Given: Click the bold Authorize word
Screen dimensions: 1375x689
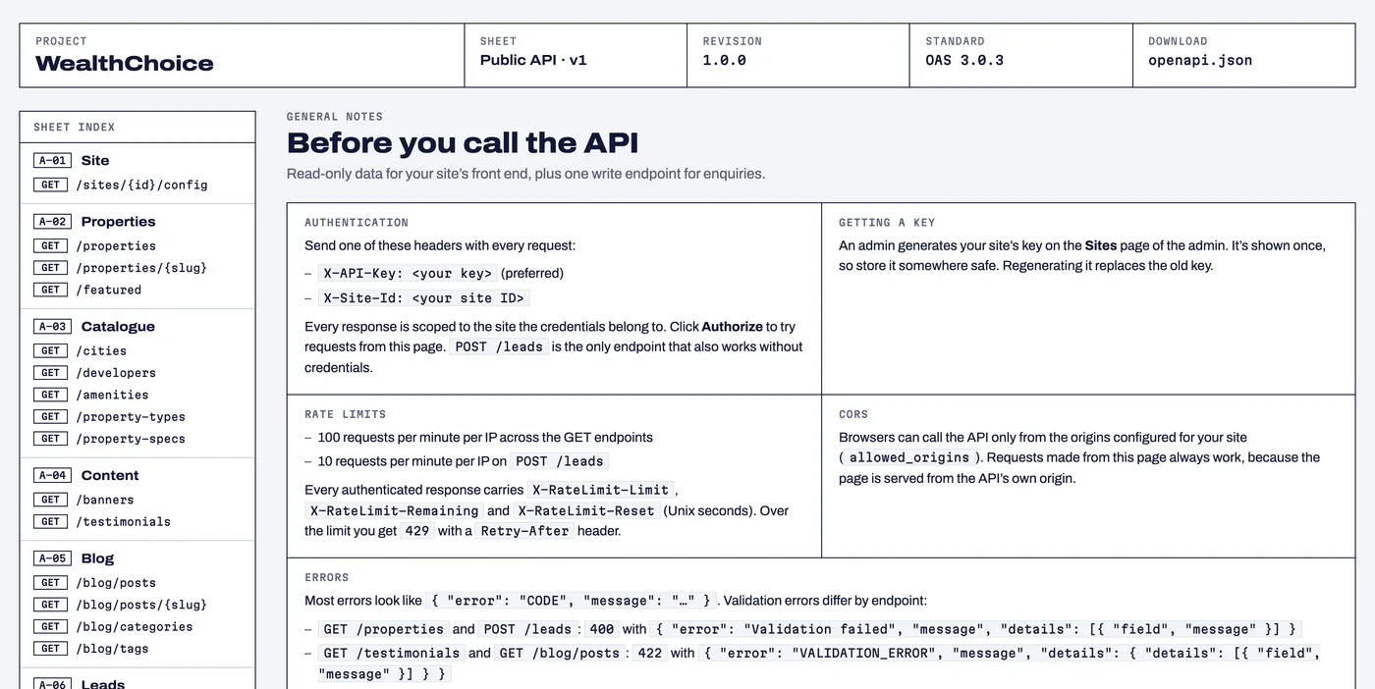Looking at the screenshot, I should click(732, 327).
